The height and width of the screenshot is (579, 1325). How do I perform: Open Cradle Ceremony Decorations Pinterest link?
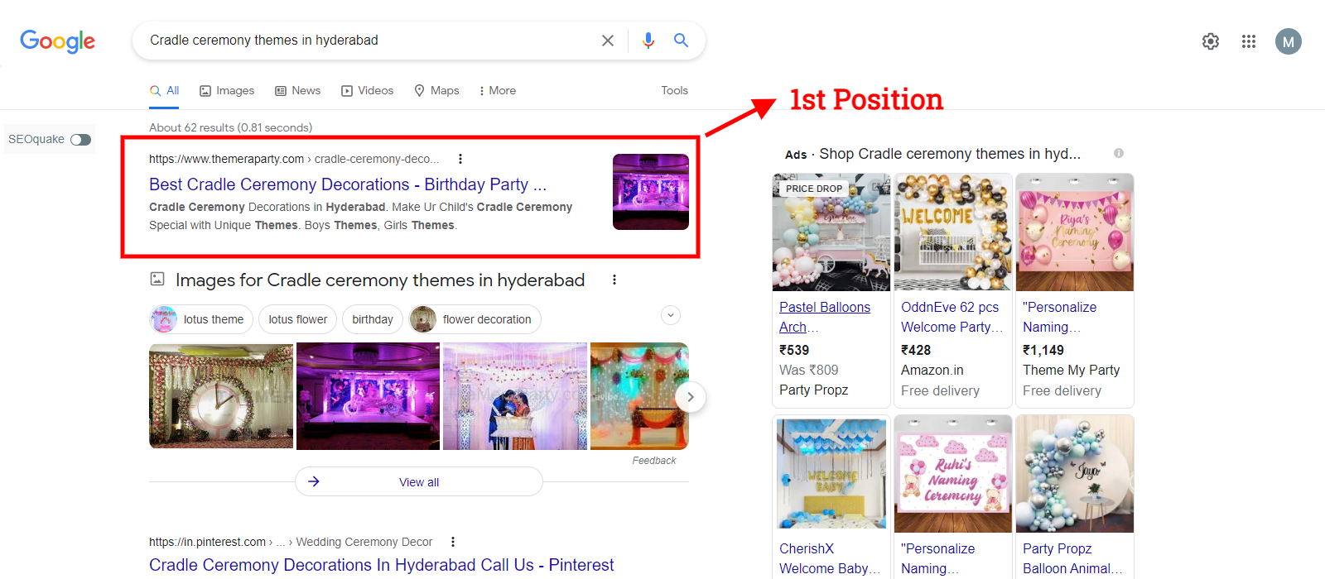tap(381, 565)
